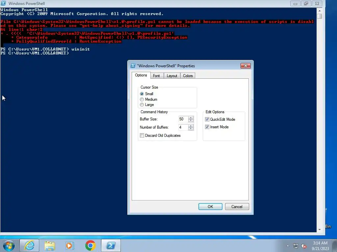Show hidden system tray icons

288,246
